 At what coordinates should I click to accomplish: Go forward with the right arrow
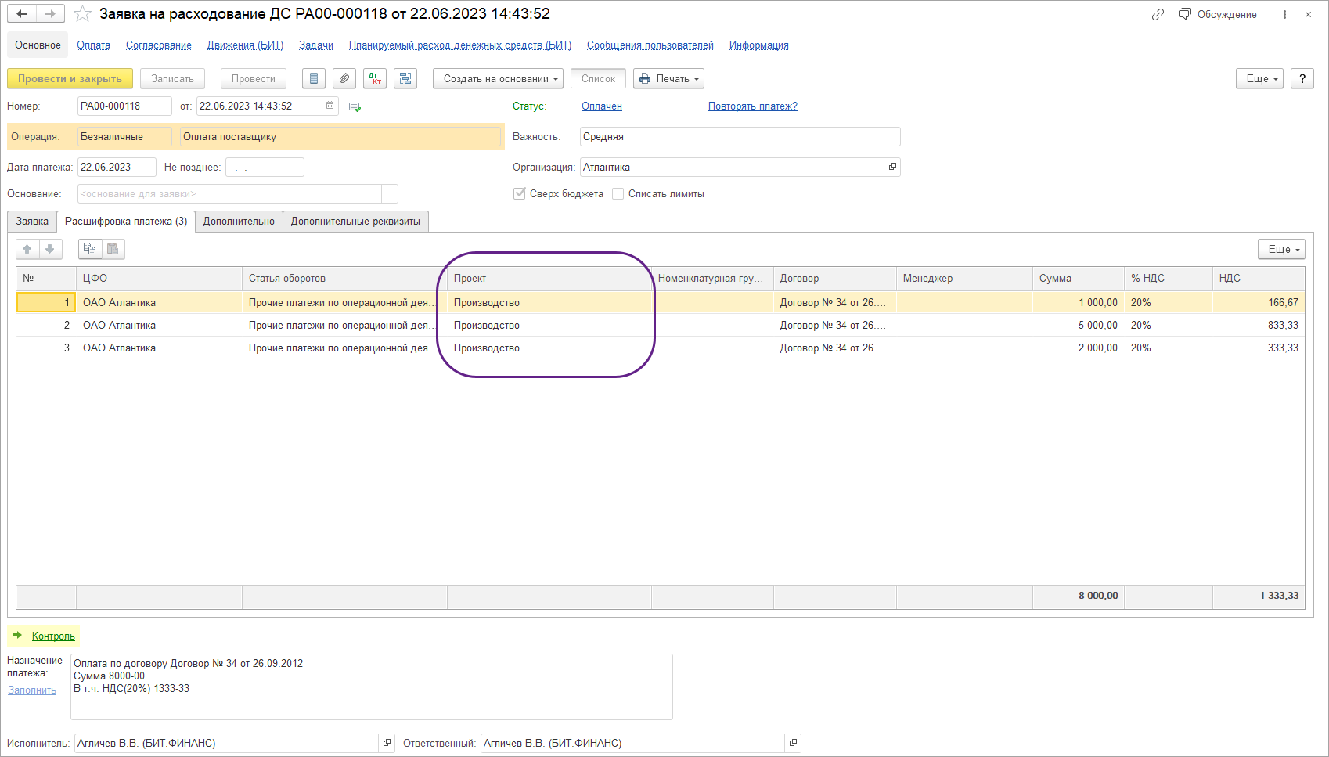point(50,14)
